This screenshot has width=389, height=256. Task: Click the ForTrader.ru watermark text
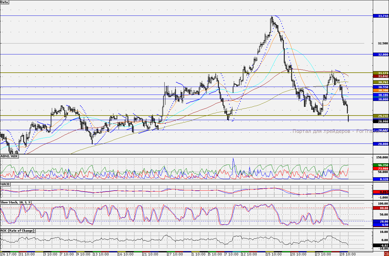click(x=335, y=131)
